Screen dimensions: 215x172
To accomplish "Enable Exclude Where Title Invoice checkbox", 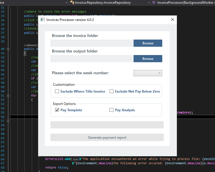I will 57,91.
